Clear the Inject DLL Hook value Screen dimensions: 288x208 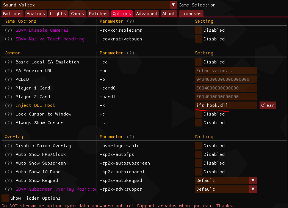point(268,105)
